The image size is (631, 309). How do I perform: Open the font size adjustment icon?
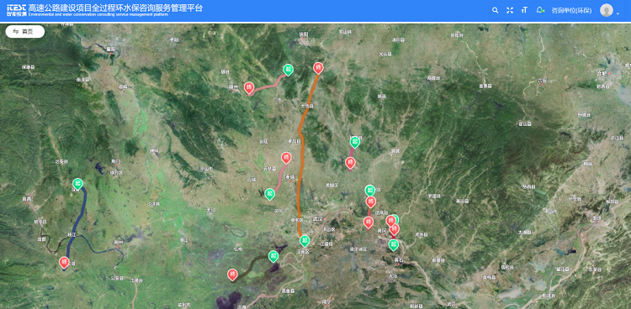click(x=524, y=10)
